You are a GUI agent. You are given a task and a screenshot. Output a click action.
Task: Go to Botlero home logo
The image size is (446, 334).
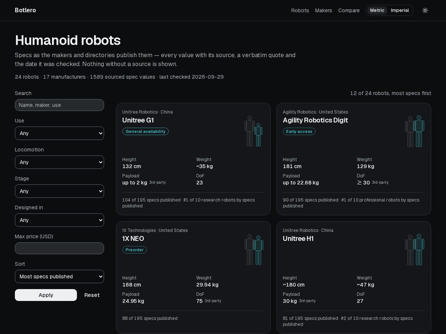pos(25,10)
